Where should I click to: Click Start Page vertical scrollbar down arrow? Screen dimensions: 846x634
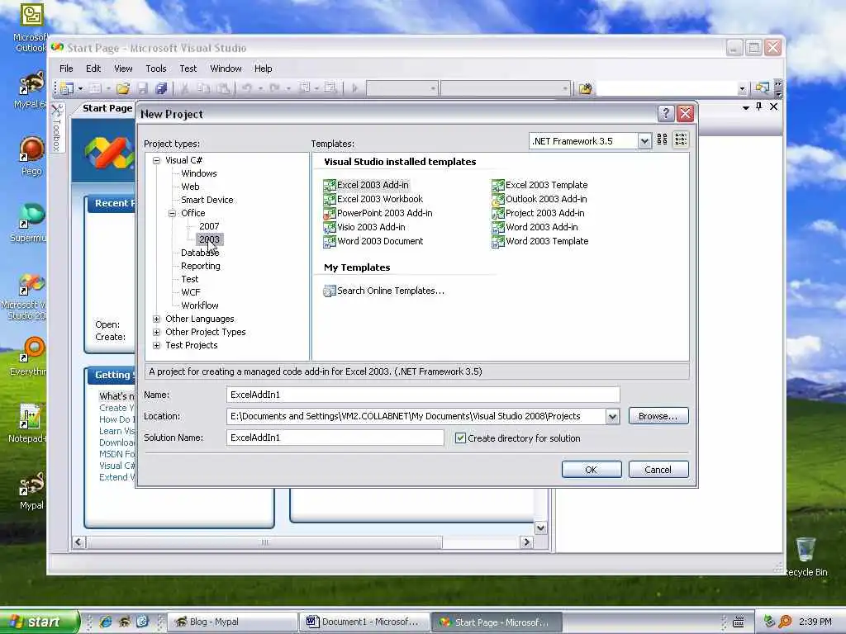pos(540,528)
